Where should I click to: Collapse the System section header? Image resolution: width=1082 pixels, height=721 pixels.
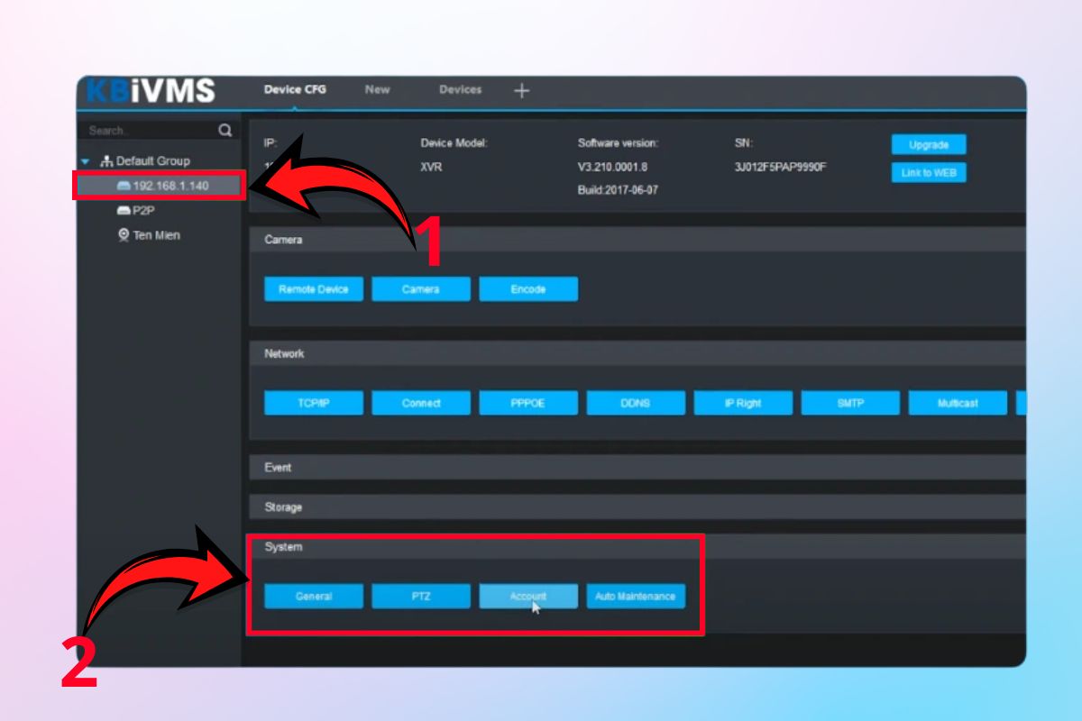[x=637, y=547]
